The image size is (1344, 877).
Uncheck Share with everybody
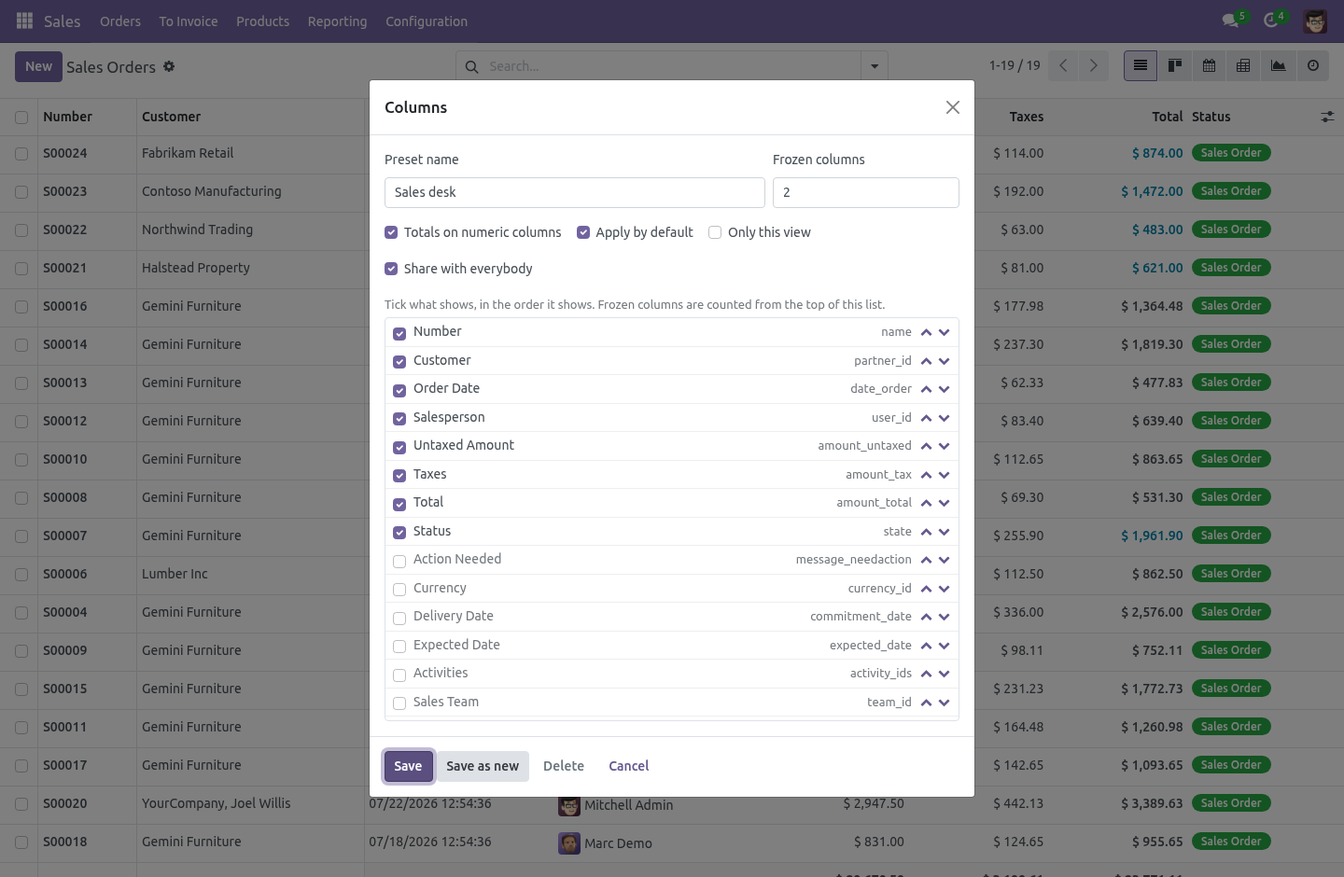pyautogui.click(x=391, y=269)
